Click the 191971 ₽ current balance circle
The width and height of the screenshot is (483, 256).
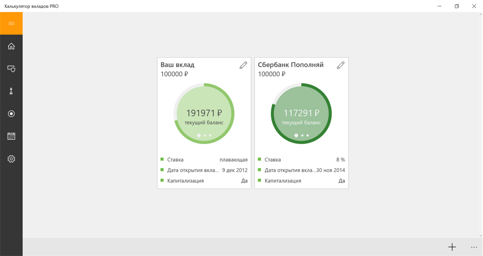point(204,113)
